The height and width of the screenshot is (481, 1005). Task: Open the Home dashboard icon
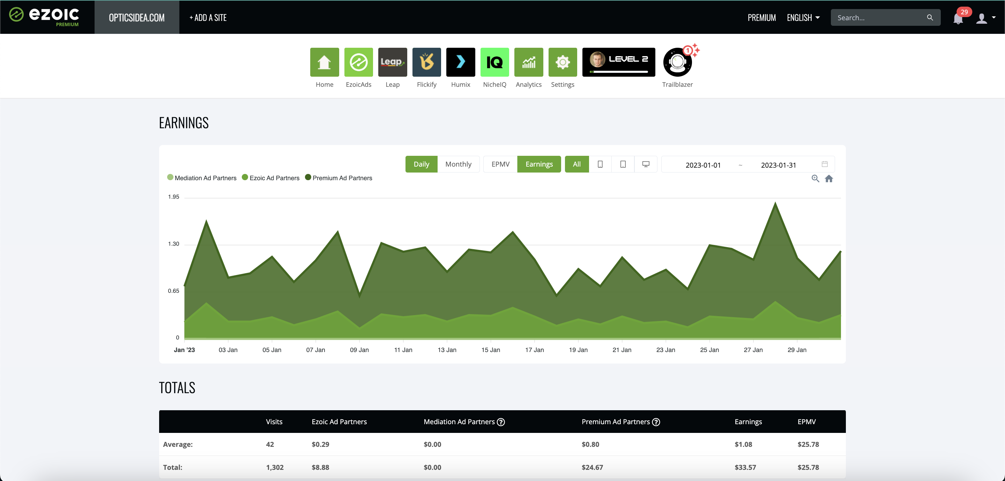click(324, 62)
